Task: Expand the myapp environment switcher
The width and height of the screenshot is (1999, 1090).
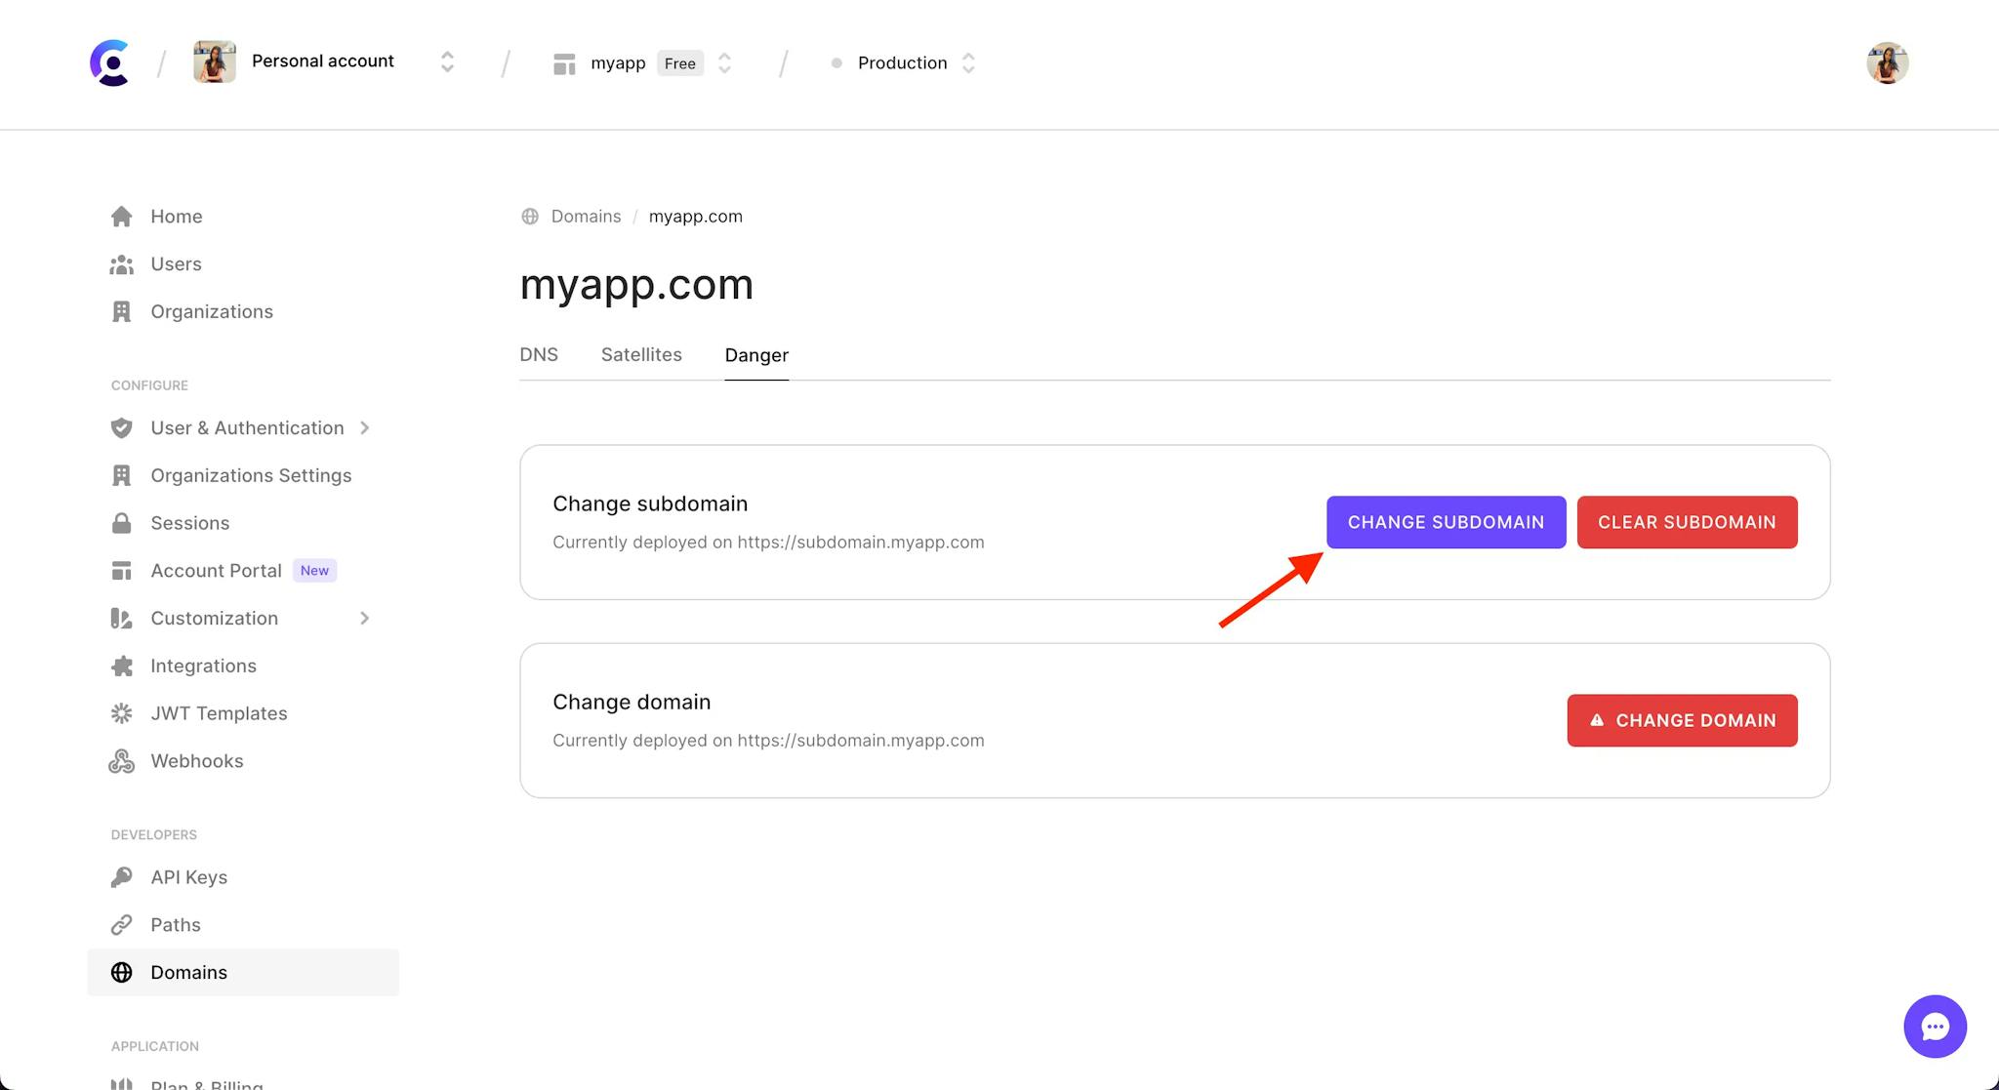Action: click(726, 63)
